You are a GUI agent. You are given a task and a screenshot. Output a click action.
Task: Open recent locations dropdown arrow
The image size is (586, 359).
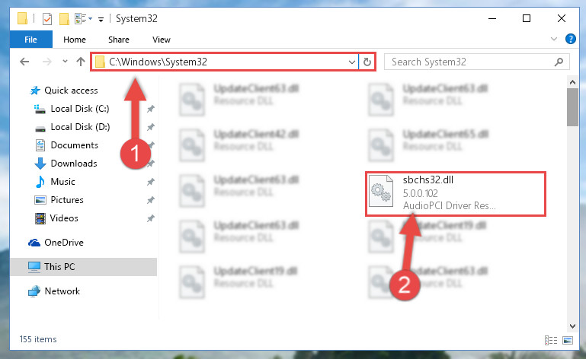[65, 62]
